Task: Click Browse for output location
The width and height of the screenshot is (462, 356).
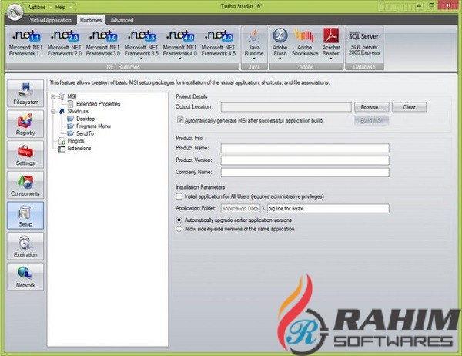Action: (x=372, y=107)
